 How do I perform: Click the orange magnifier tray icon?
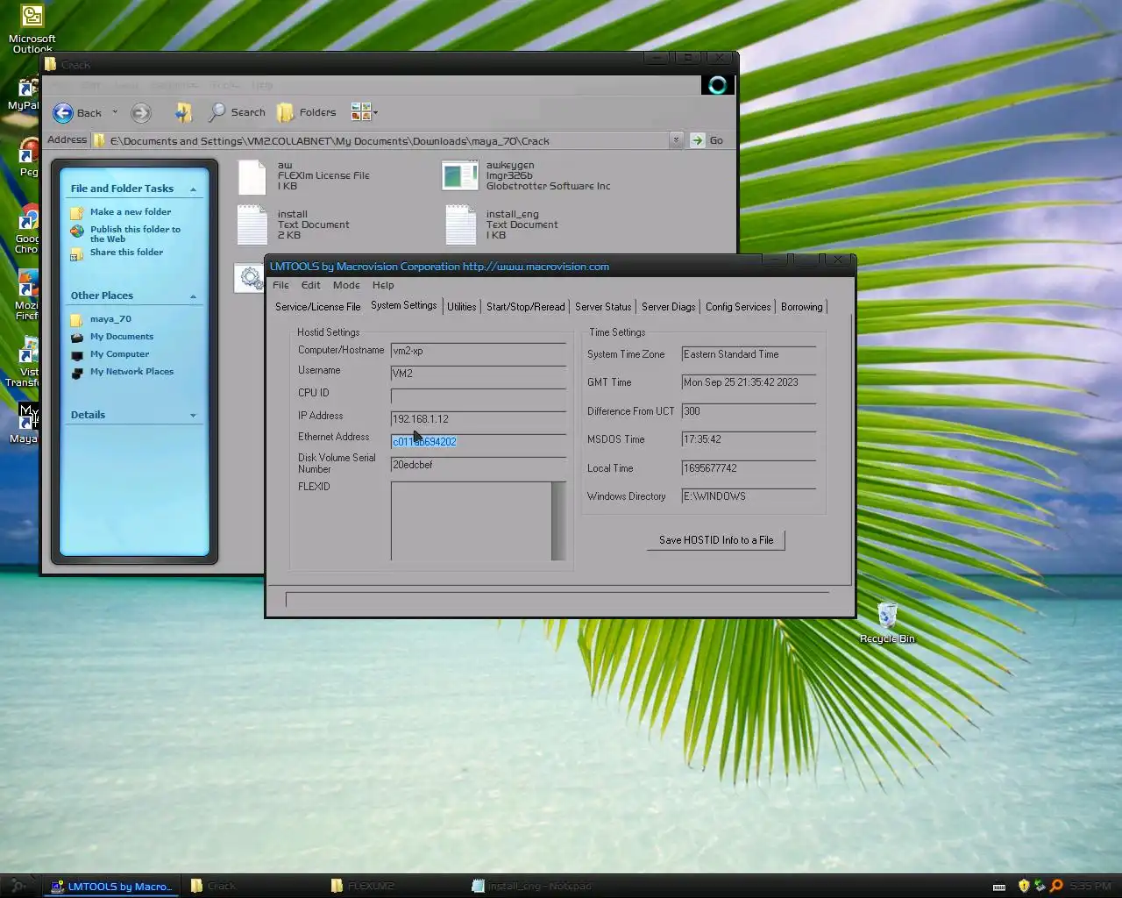coord(1056,886)
